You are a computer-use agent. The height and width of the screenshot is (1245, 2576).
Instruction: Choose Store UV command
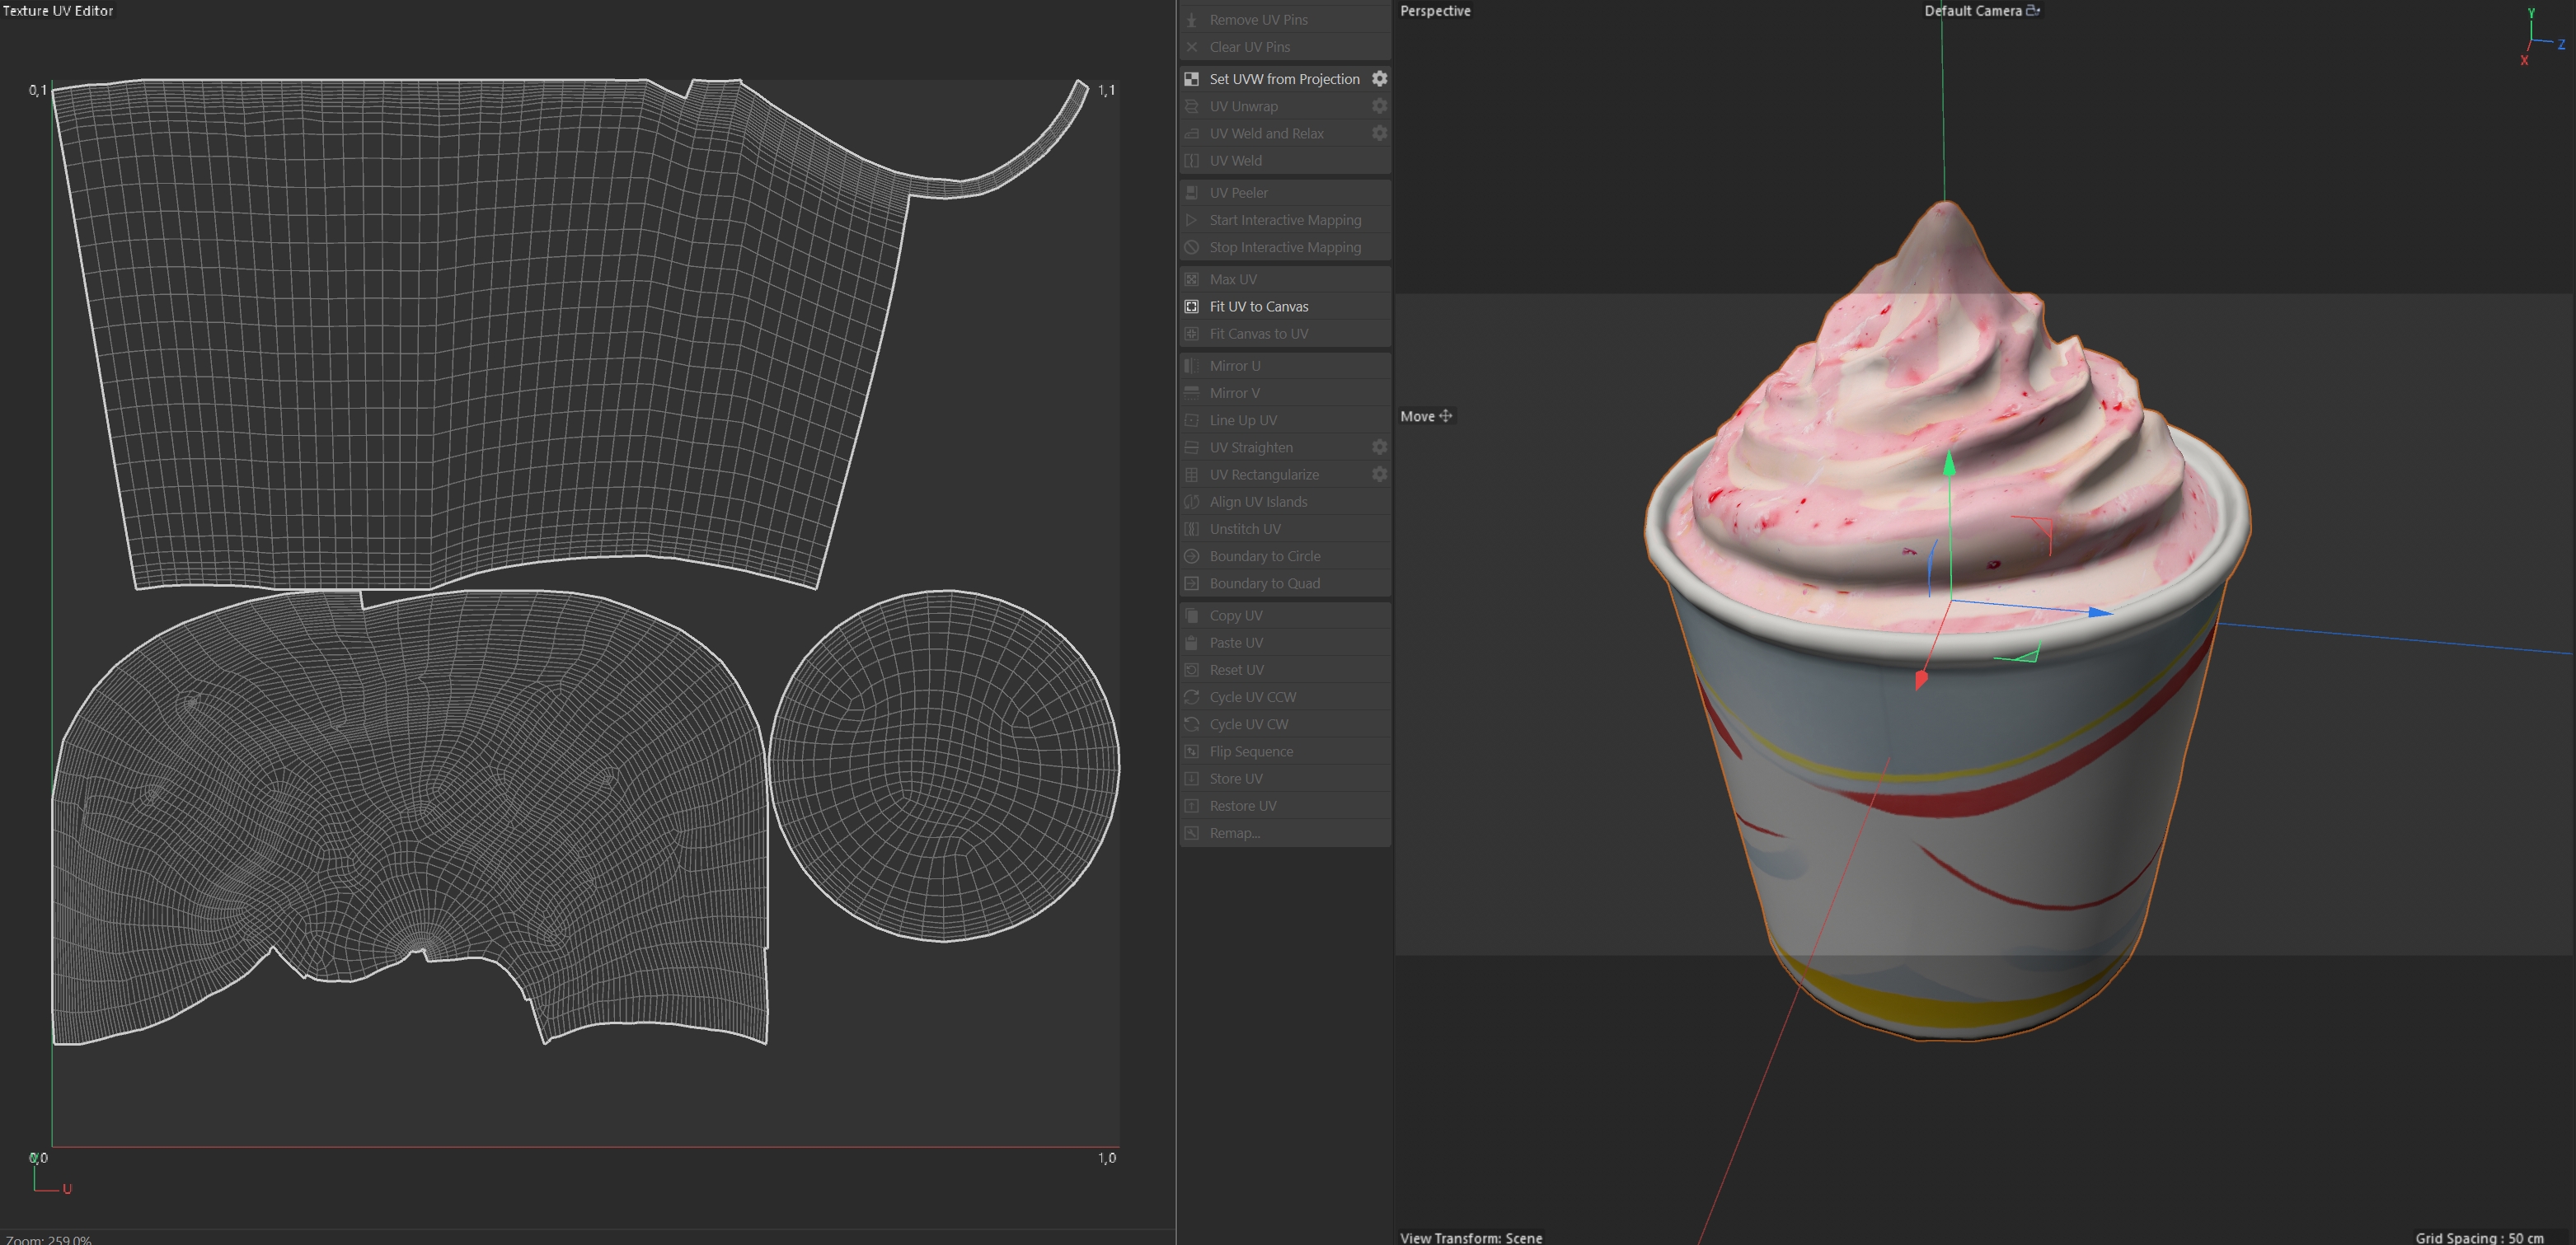pos(1235,779)
